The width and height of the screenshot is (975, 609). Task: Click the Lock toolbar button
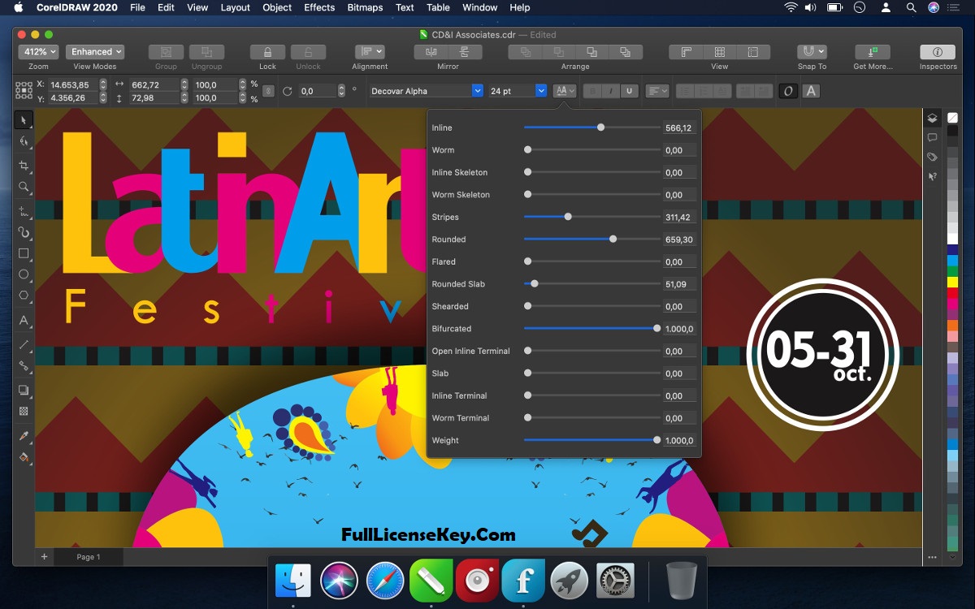[267, 52]
